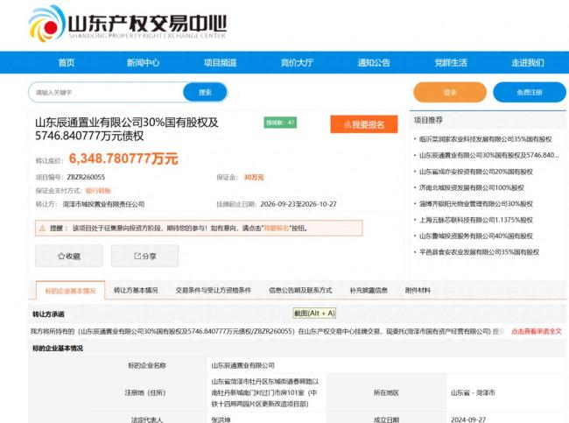Viewport: 569px width, 423px height.
Task: Click company name cell 山东辰通置业有限公司
Action: [x=242, y=365]
